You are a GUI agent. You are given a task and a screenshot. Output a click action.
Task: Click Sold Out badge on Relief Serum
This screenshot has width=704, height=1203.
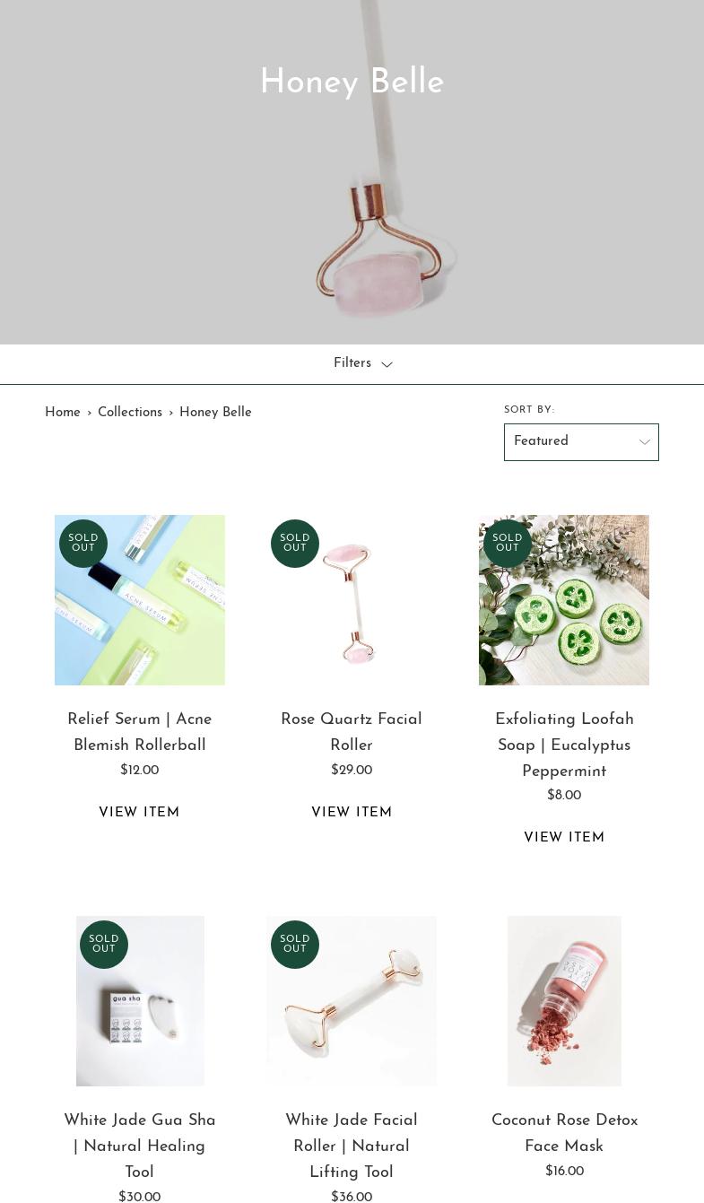(x=83, y=544)
